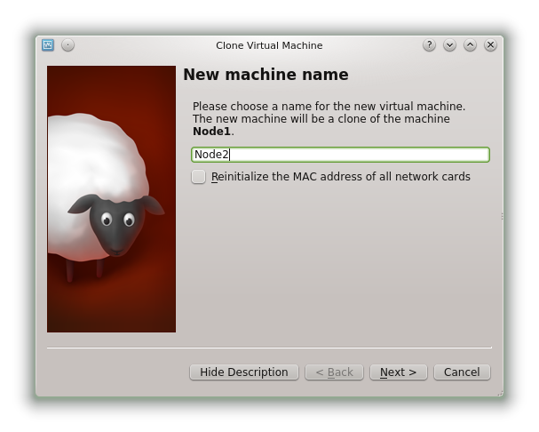
Task: Minimize using the down chevron button
Action: (x=449, y=45)
